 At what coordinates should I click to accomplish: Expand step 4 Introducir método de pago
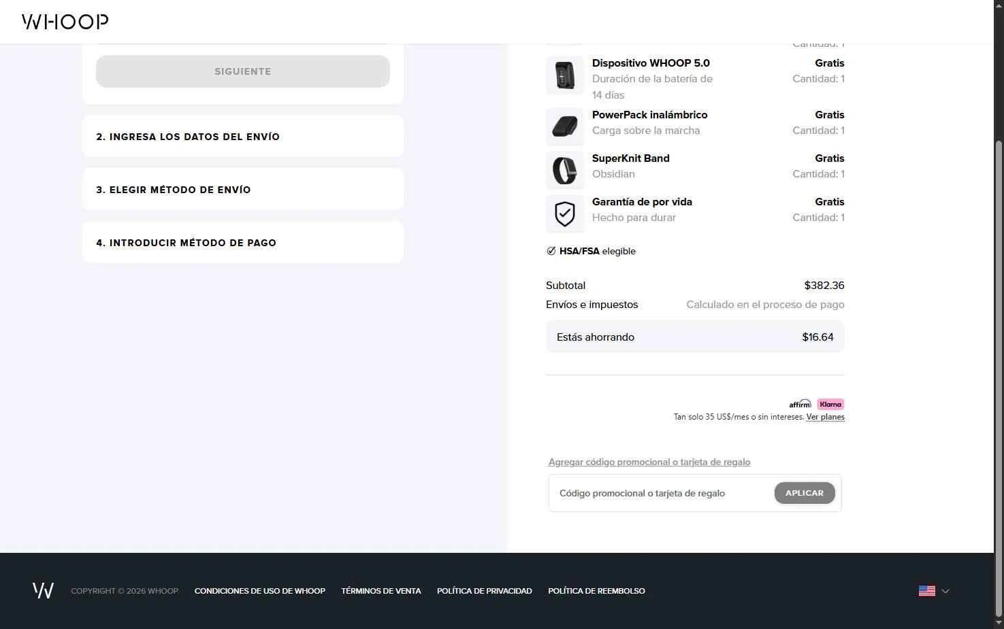pos(243,243)
